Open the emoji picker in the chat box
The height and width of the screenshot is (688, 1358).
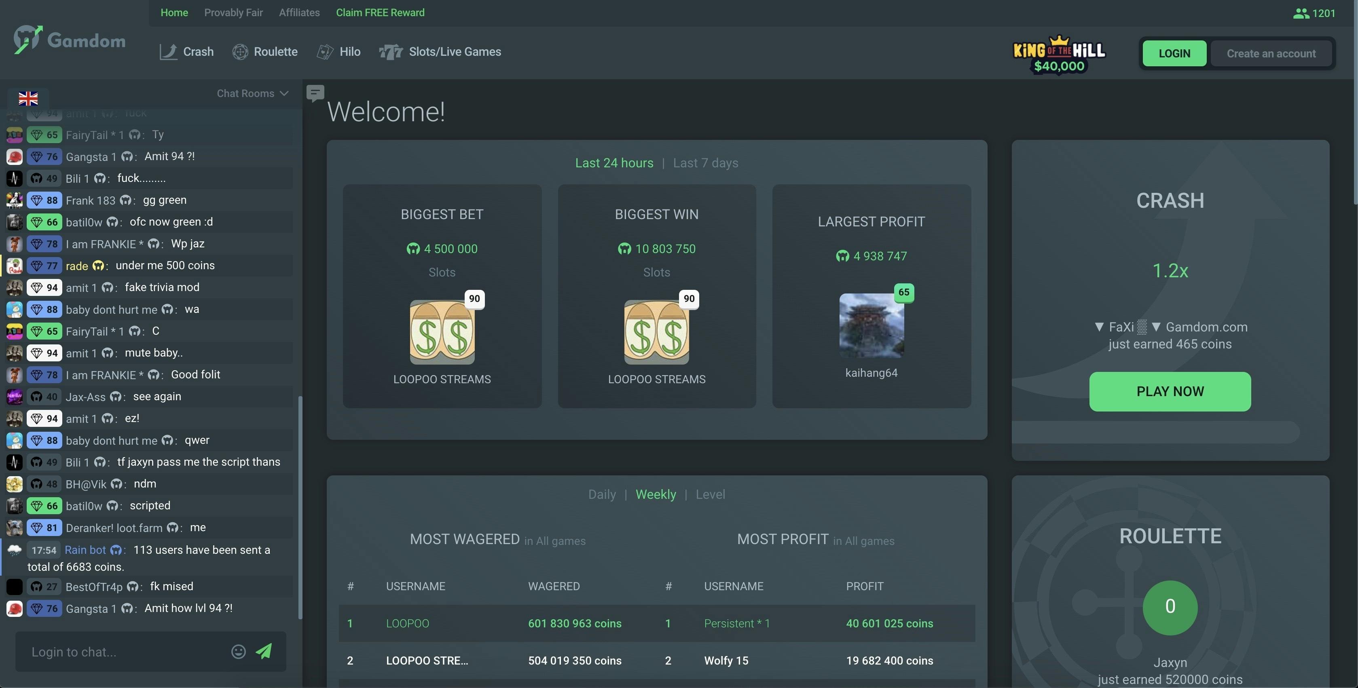point(238,652)
